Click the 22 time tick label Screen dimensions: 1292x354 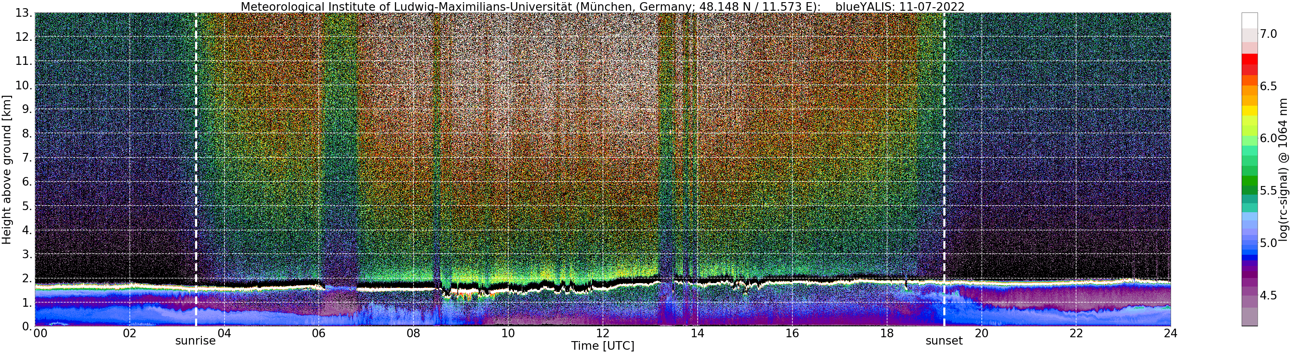coord(1076,333)
